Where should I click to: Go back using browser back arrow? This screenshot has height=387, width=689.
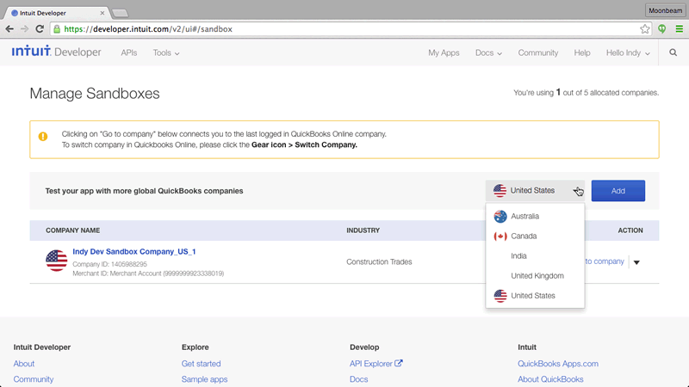[9, 29]
